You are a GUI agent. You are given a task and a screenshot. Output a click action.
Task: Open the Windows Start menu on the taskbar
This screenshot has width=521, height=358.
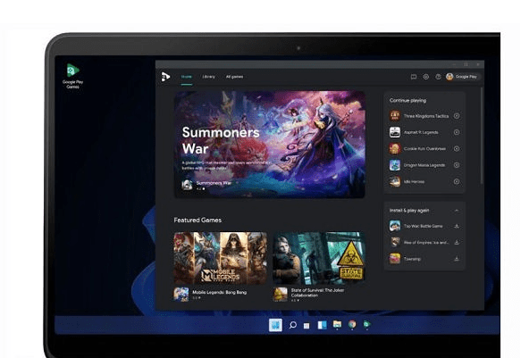pos(275,325)
